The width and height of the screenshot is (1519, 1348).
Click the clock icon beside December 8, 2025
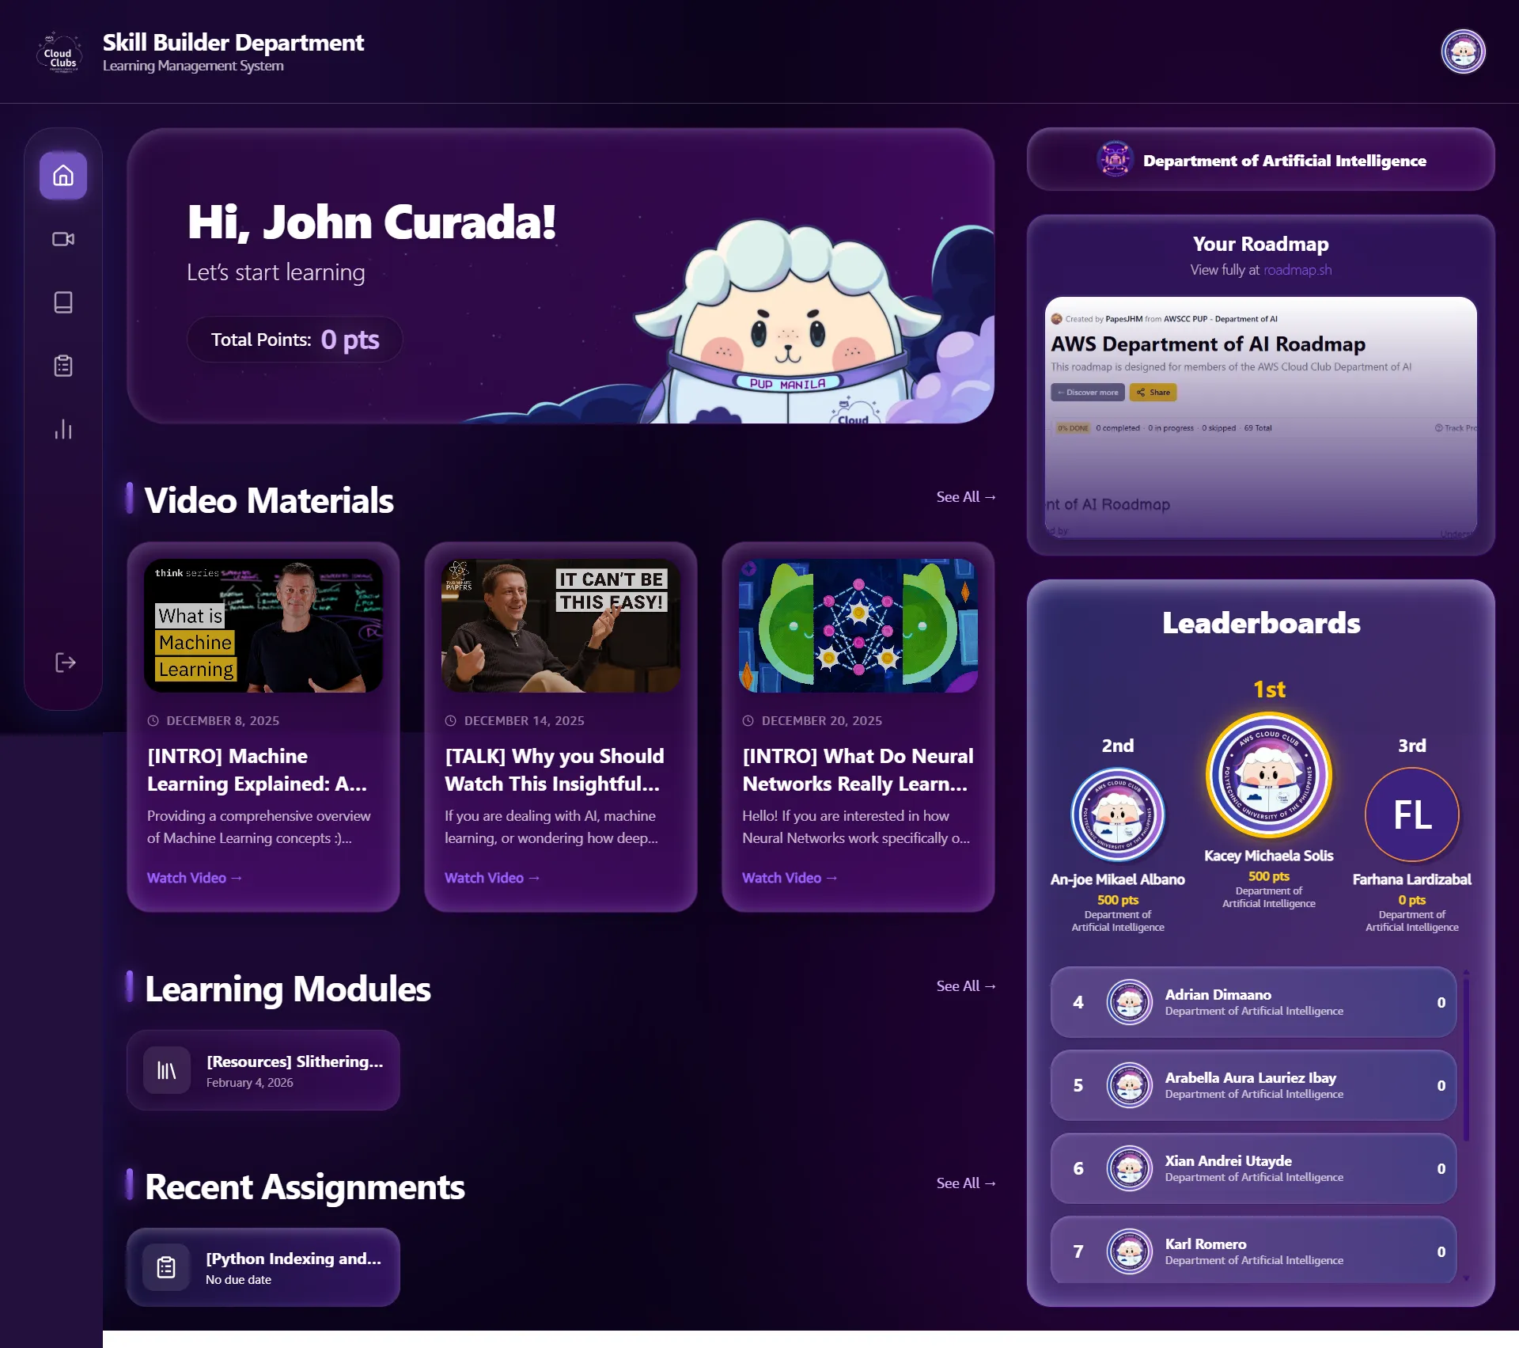point(153,720)
